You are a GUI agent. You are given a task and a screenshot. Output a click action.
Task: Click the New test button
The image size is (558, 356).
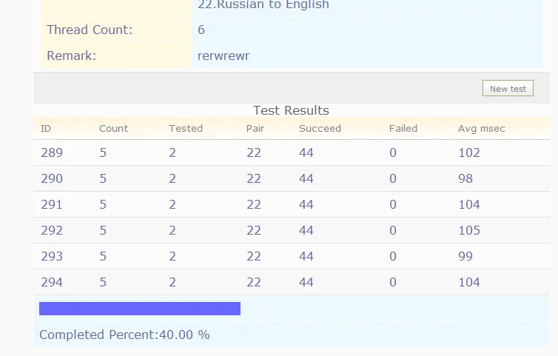pos(508,89)
